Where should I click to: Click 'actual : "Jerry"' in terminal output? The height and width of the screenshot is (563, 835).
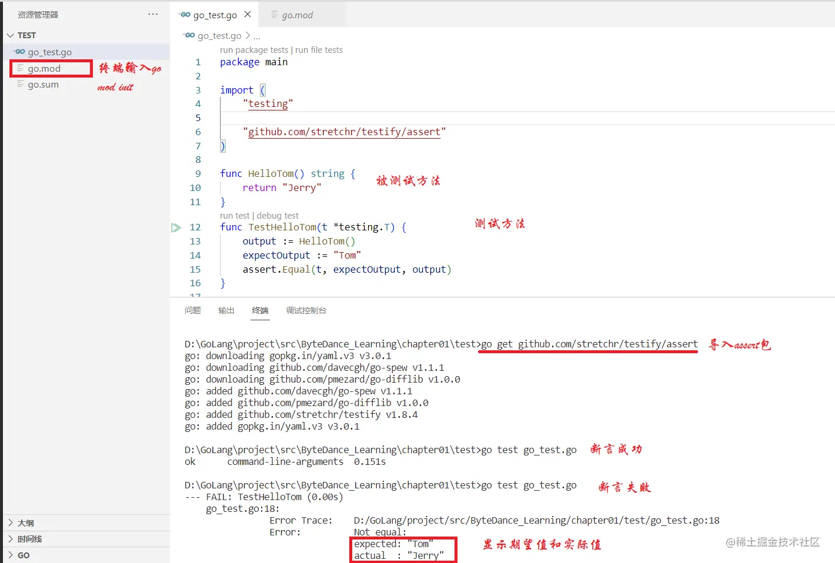(399, 556)
